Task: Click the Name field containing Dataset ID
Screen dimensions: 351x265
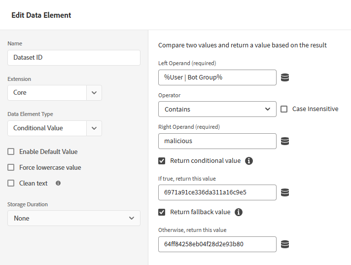Action: click(x=73, y=58)
